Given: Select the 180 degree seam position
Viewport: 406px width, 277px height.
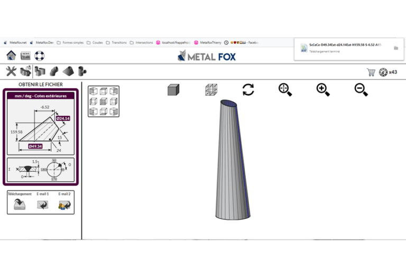Looking at the screenshot, I should pos(43,170).
